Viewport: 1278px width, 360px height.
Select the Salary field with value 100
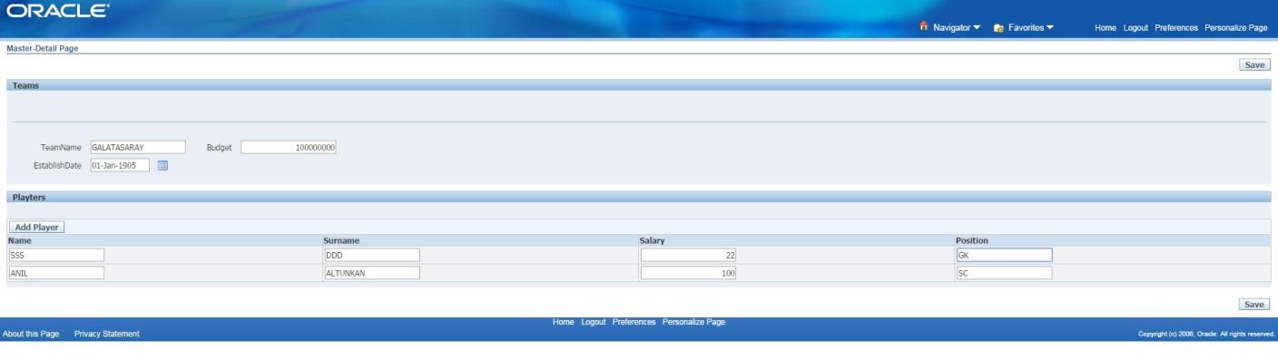689,272
